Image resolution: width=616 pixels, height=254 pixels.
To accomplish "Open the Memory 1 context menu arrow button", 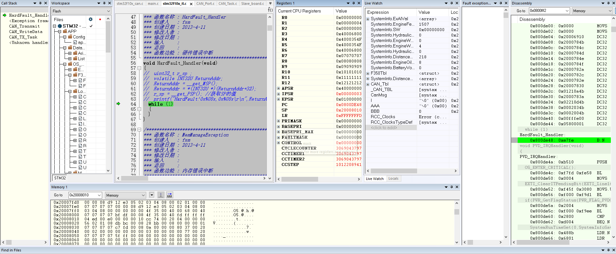I will (152, 195).
